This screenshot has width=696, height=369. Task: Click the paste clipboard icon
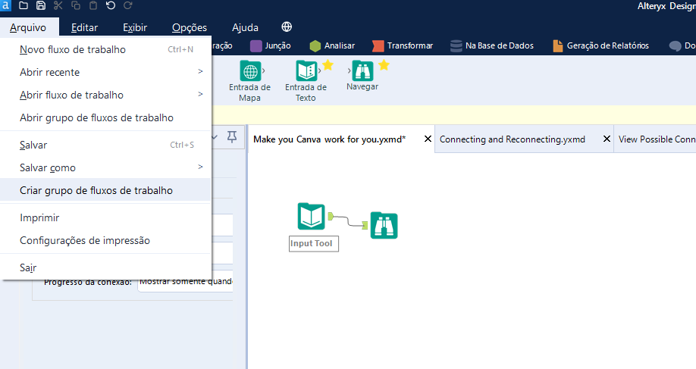tap(93, 5)
